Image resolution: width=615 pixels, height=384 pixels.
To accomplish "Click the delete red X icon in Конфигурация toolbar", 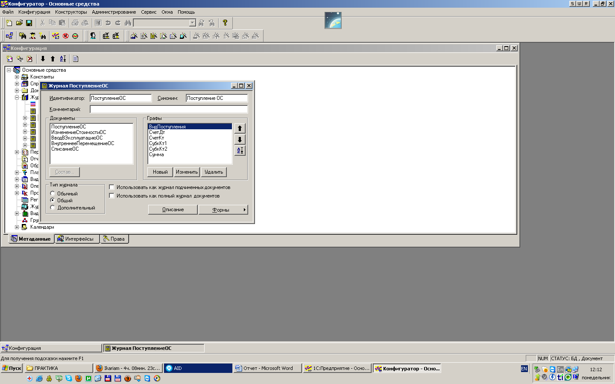I will 29,59.
